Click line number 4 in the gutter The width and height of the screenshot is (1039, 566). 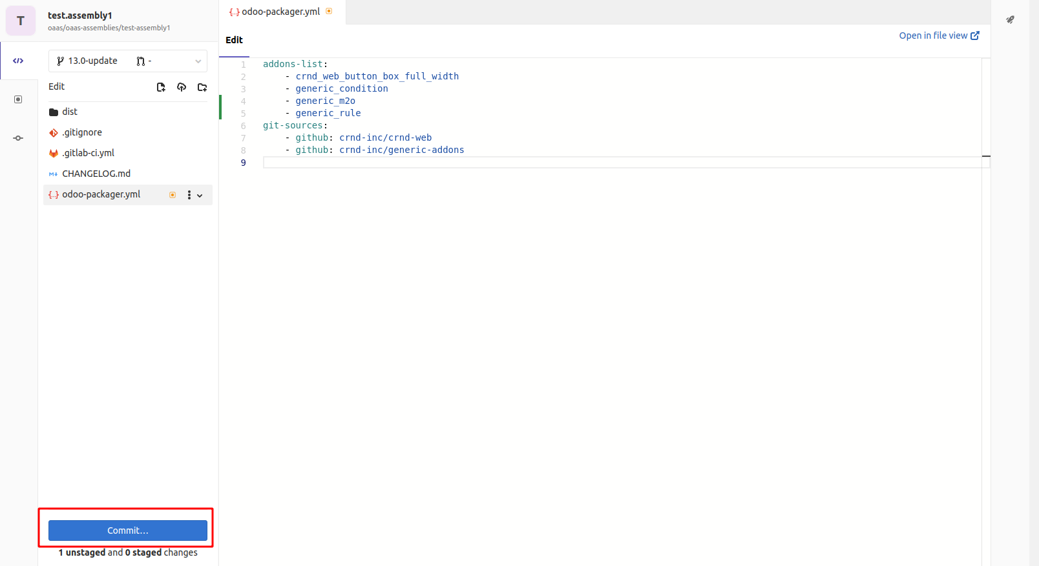(x=243, y=101)
